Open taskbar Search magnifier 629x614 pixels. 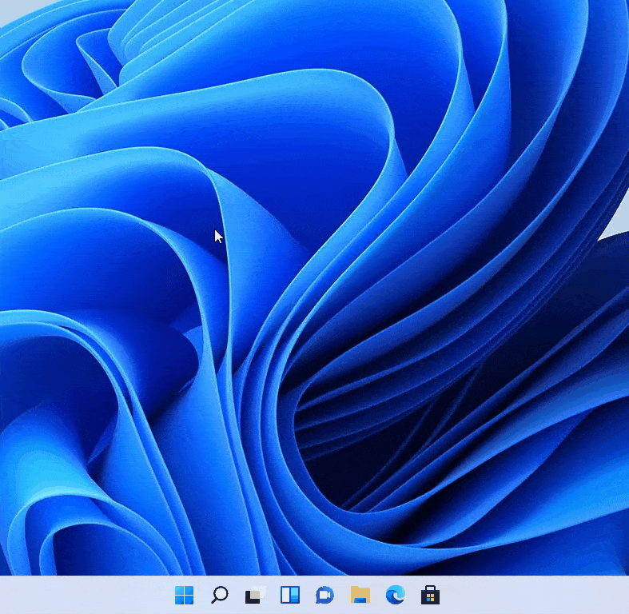coord(220,595)
